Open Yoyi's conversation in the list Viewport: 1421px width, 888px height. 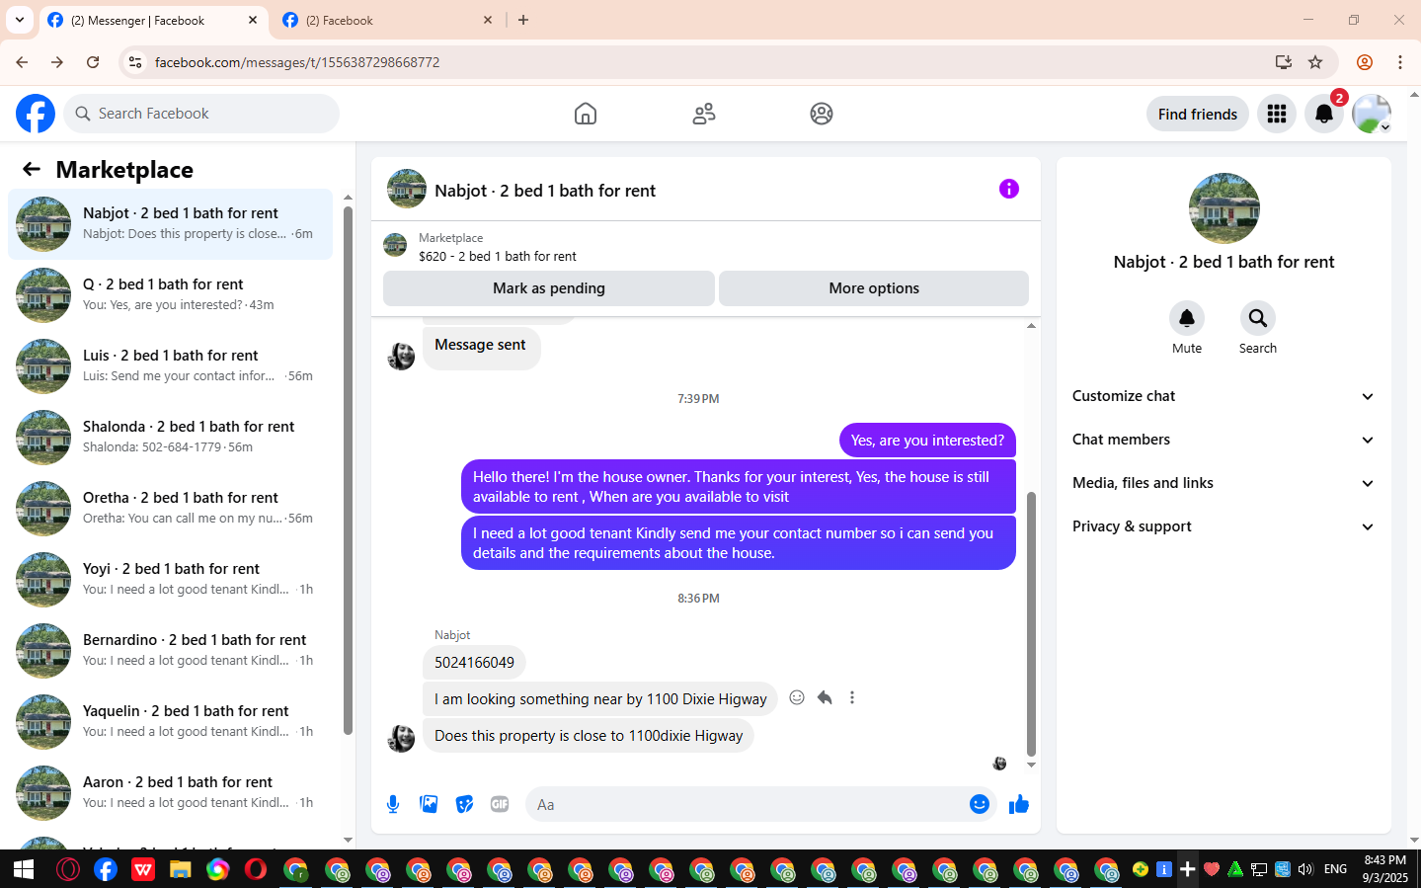(x=170, y=580)
